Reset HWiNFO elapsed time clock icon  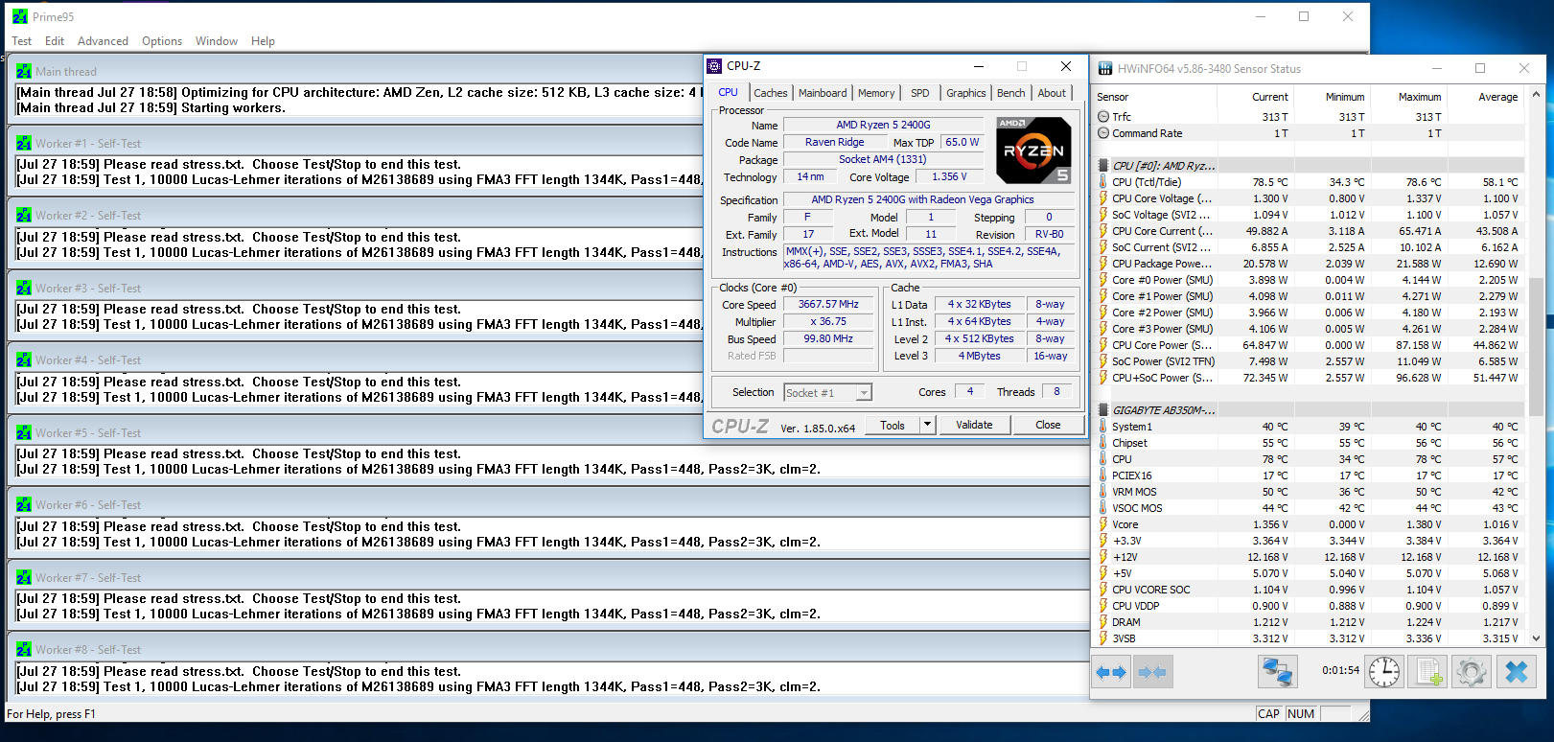click(x=1384, y=672)
